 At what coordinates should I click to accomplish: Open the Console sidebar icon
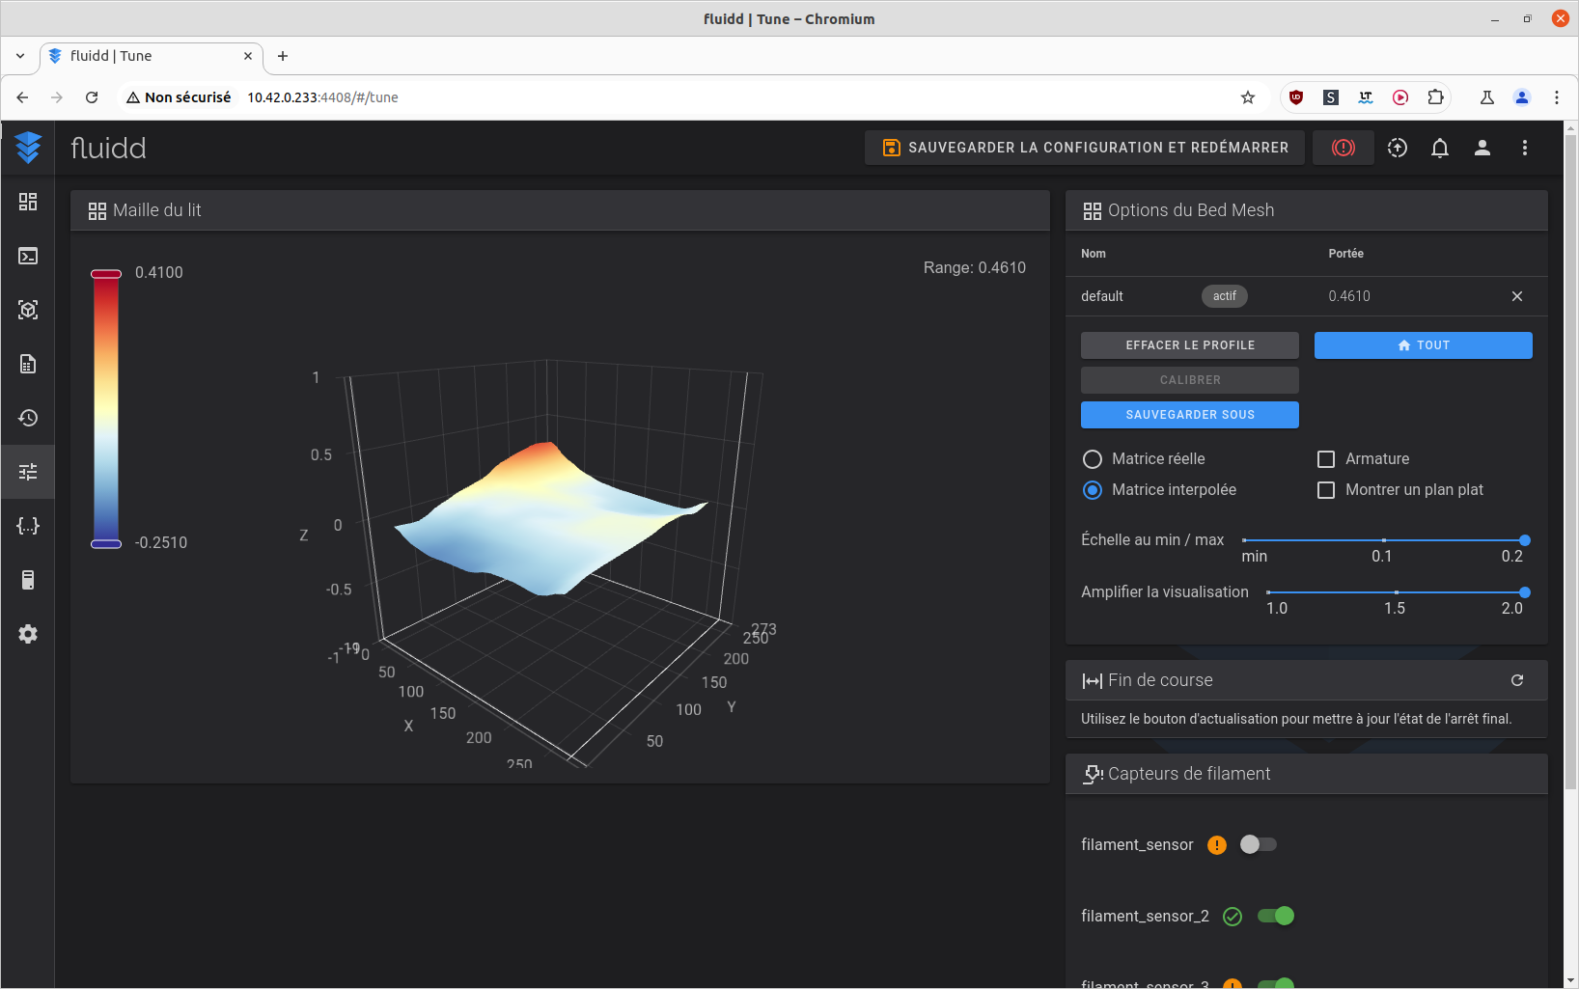[28, 256]
